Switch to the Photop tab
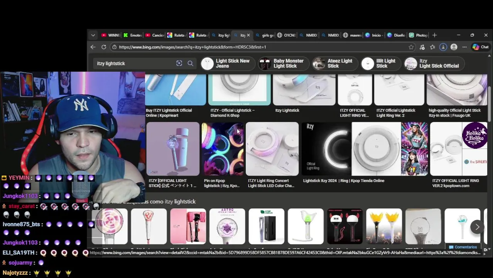Image resolution: width=493 pixels, height=278 pixels. (418, 35)
